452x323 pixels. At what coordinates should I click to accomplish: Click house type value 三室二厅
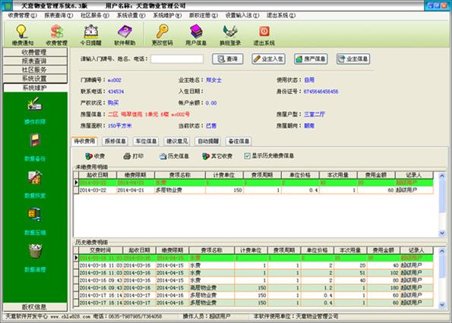pos(315,114)
